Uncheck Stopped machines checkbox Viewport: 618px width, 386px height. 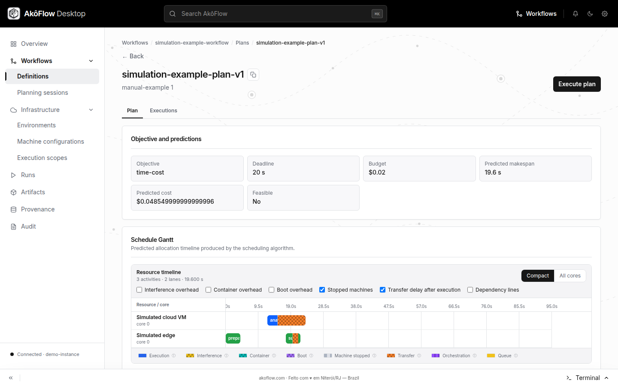point(322,290)
